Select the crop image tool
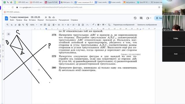The height and width of the screenshot is (104, 185). click(x=109, y=25)
